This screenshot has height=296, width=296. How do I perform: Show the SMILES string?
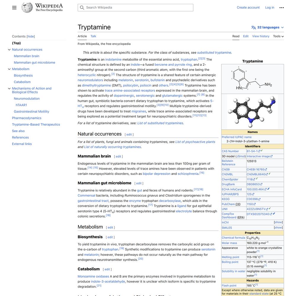(x=278, y=227)
